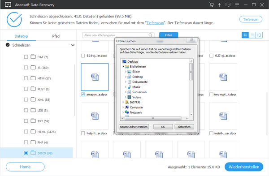Click the HTM folder icon

click(33, 78)
